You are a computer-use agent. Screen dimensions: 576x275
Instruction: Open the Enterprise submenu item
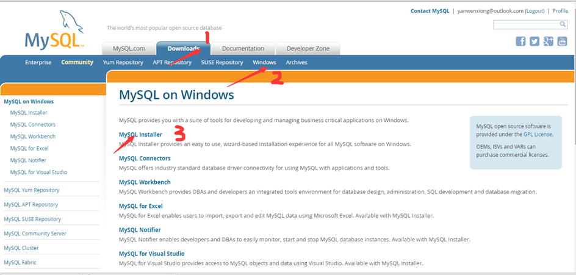click(x=38, y=62)
